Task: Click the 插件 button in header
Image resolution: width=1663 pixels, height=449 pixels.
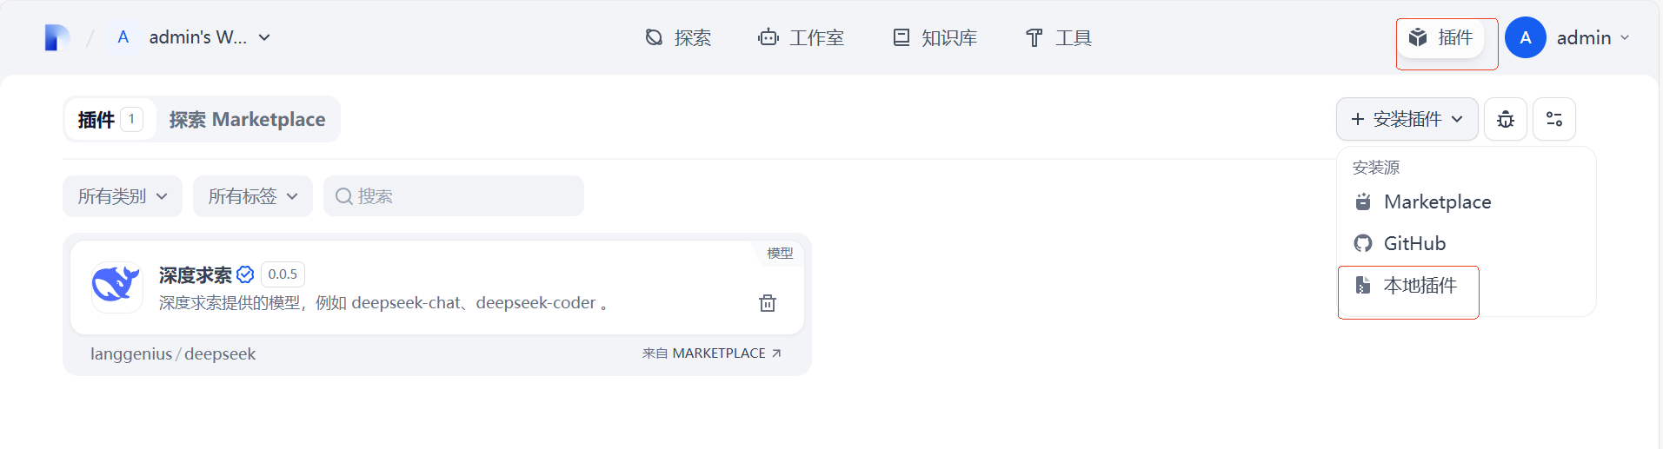Action: coord(1440,38)
